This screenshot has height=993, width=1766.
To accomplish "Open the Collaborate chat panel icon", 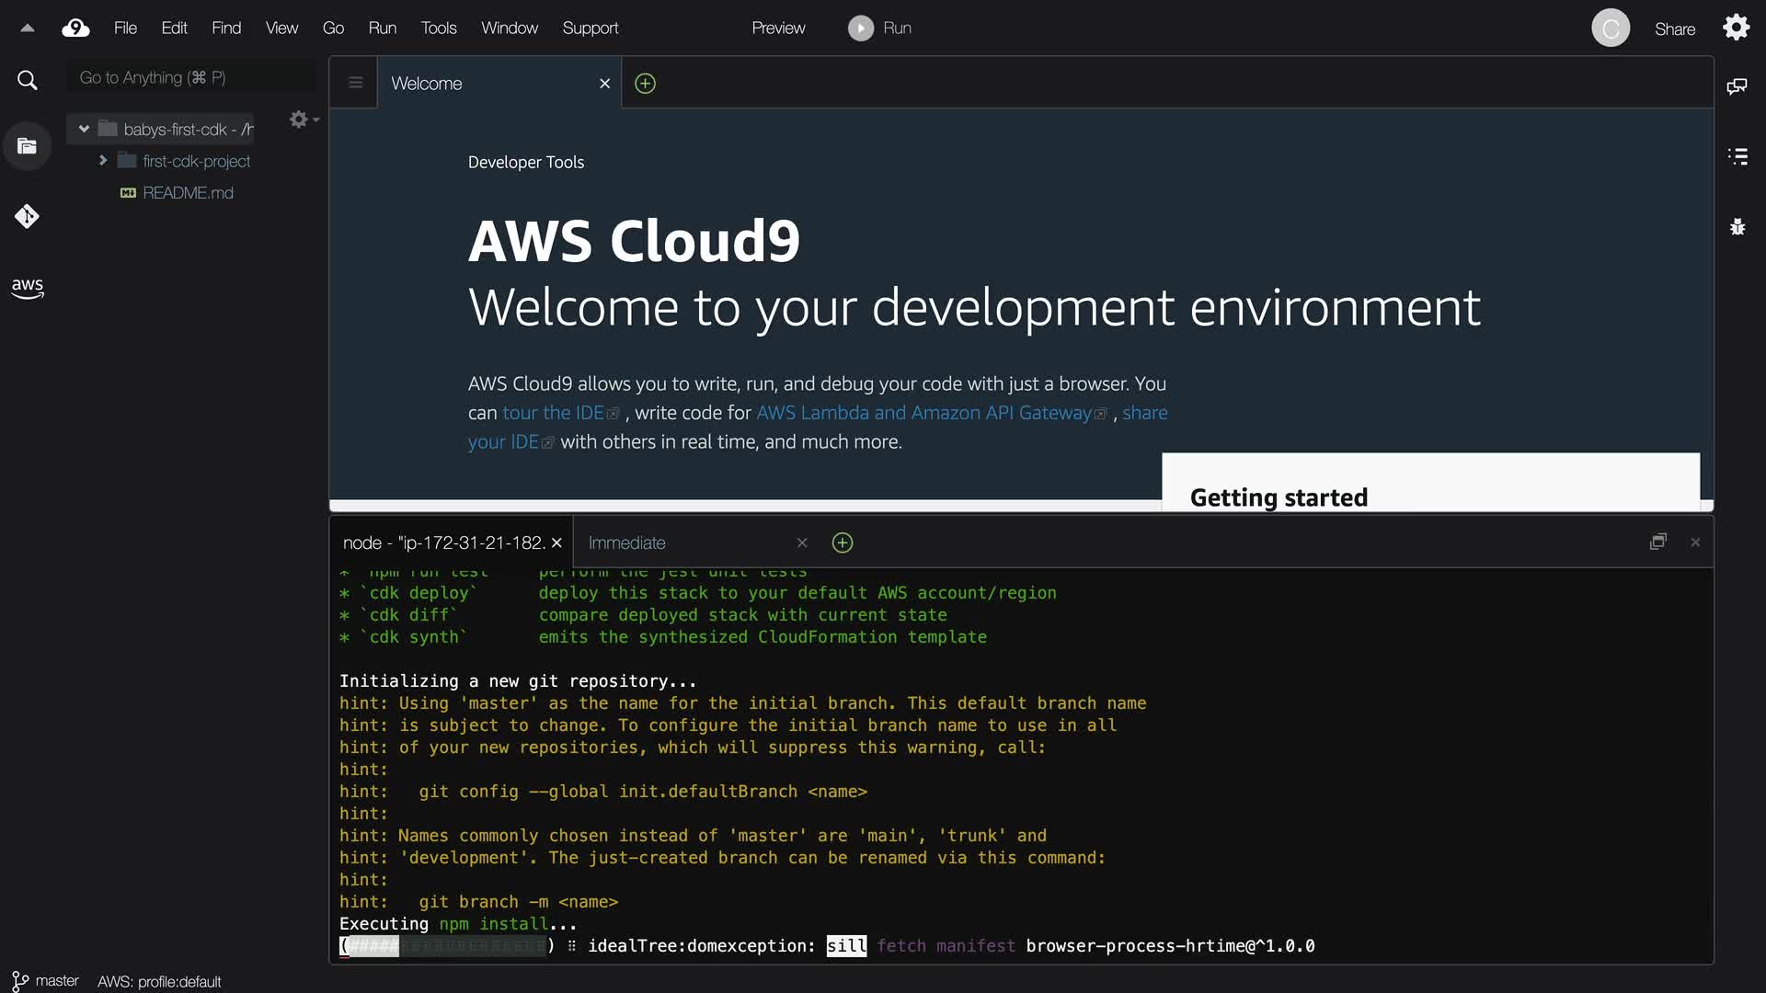I will [x=1737, y=86].
